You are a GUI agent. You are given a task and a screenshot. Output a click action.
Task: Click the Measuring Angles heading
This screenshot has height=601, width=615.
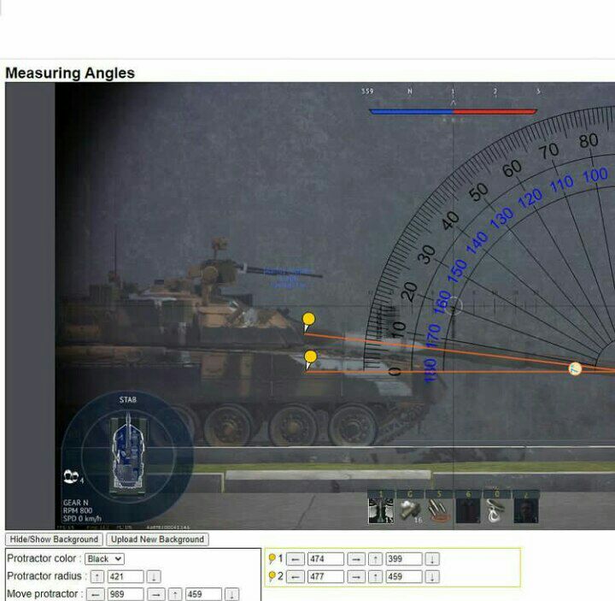(70, 73)
